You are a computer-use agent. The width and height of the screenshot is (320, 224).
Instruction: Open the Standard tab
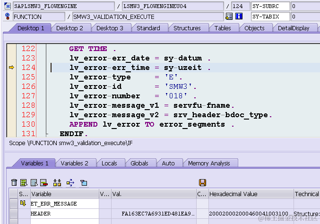[148, 28]
